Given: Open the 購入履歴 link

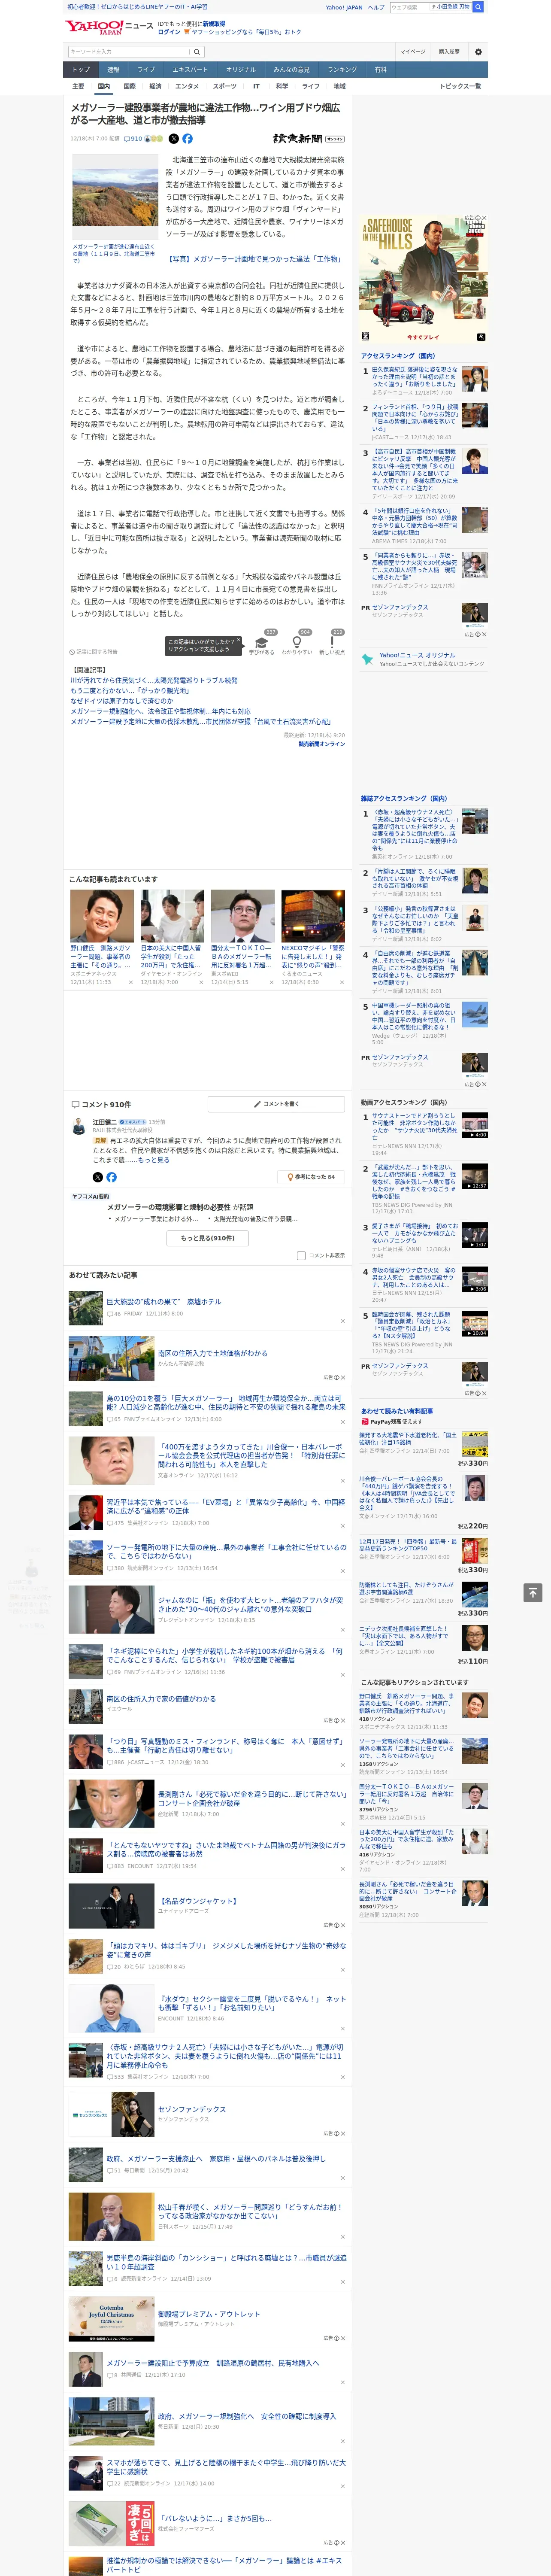Looking at the screenshot, I should click(x=449, y=51).
